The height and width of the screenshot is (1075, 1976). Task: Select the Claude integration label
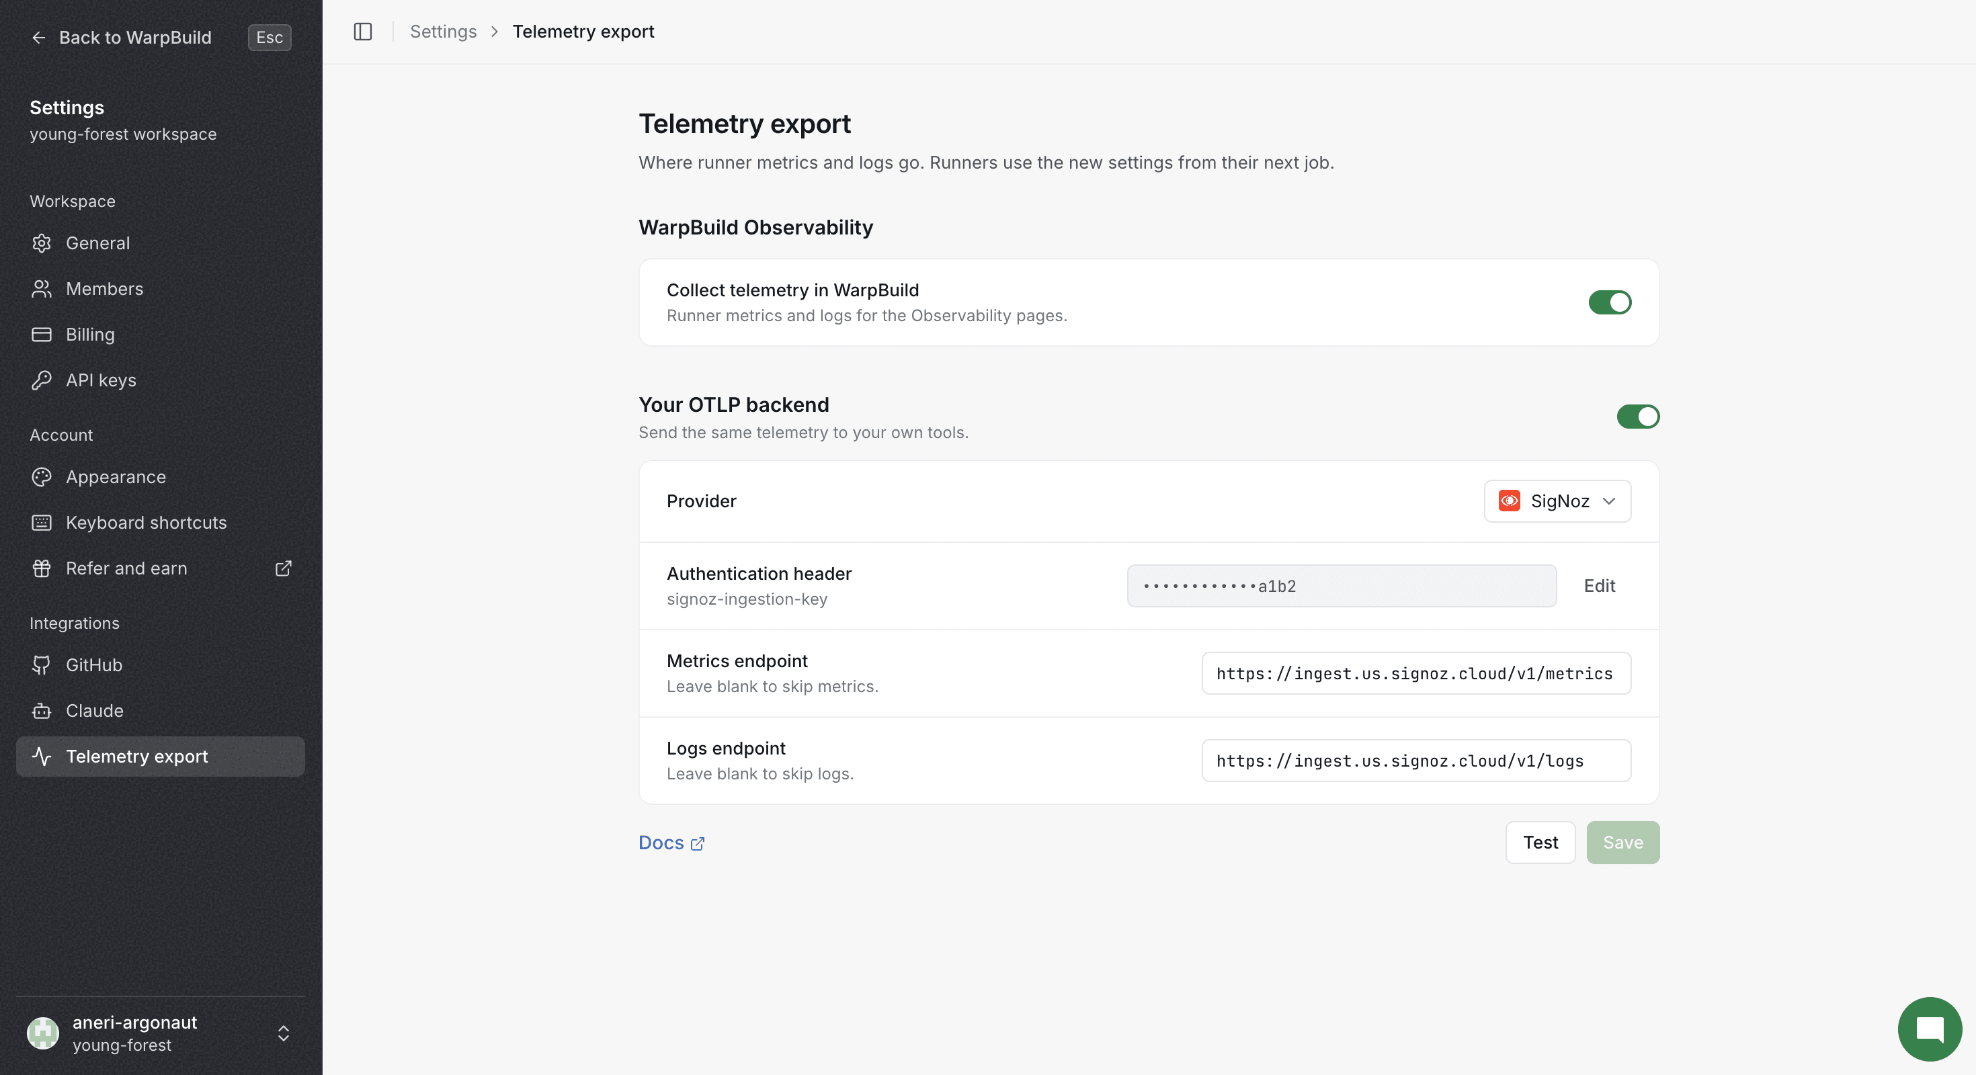[x=95, y=711]
